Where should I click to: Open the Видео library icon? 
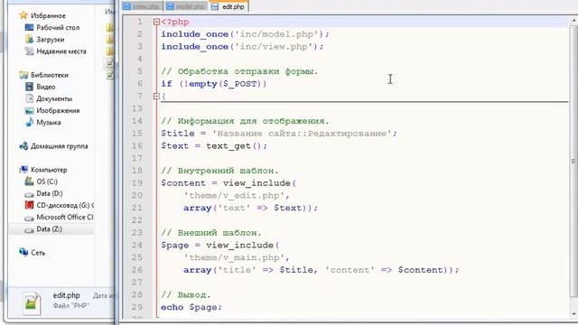[x=29, y=87]
